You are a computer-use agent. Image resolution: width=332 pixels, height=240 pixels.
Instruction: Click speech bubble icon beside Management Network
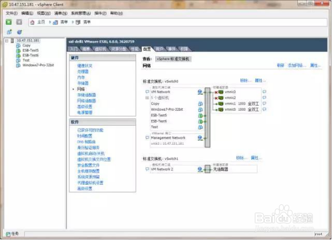147,137
